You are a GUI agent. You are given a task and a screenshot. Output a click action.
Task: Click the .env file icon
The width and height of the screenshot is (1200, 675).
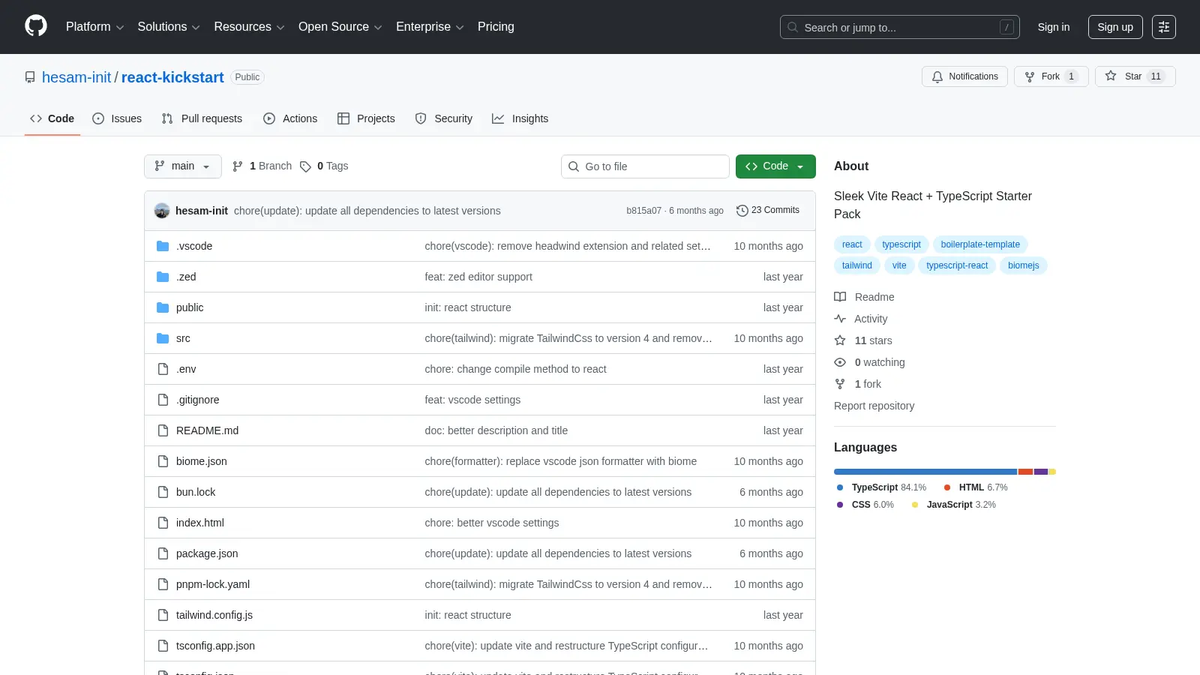pos(163,369)
